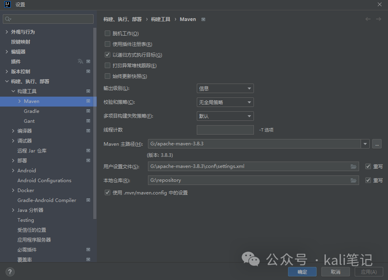
Task: Click the project-level marker icon beside 插件
Action: click(88, 61)
